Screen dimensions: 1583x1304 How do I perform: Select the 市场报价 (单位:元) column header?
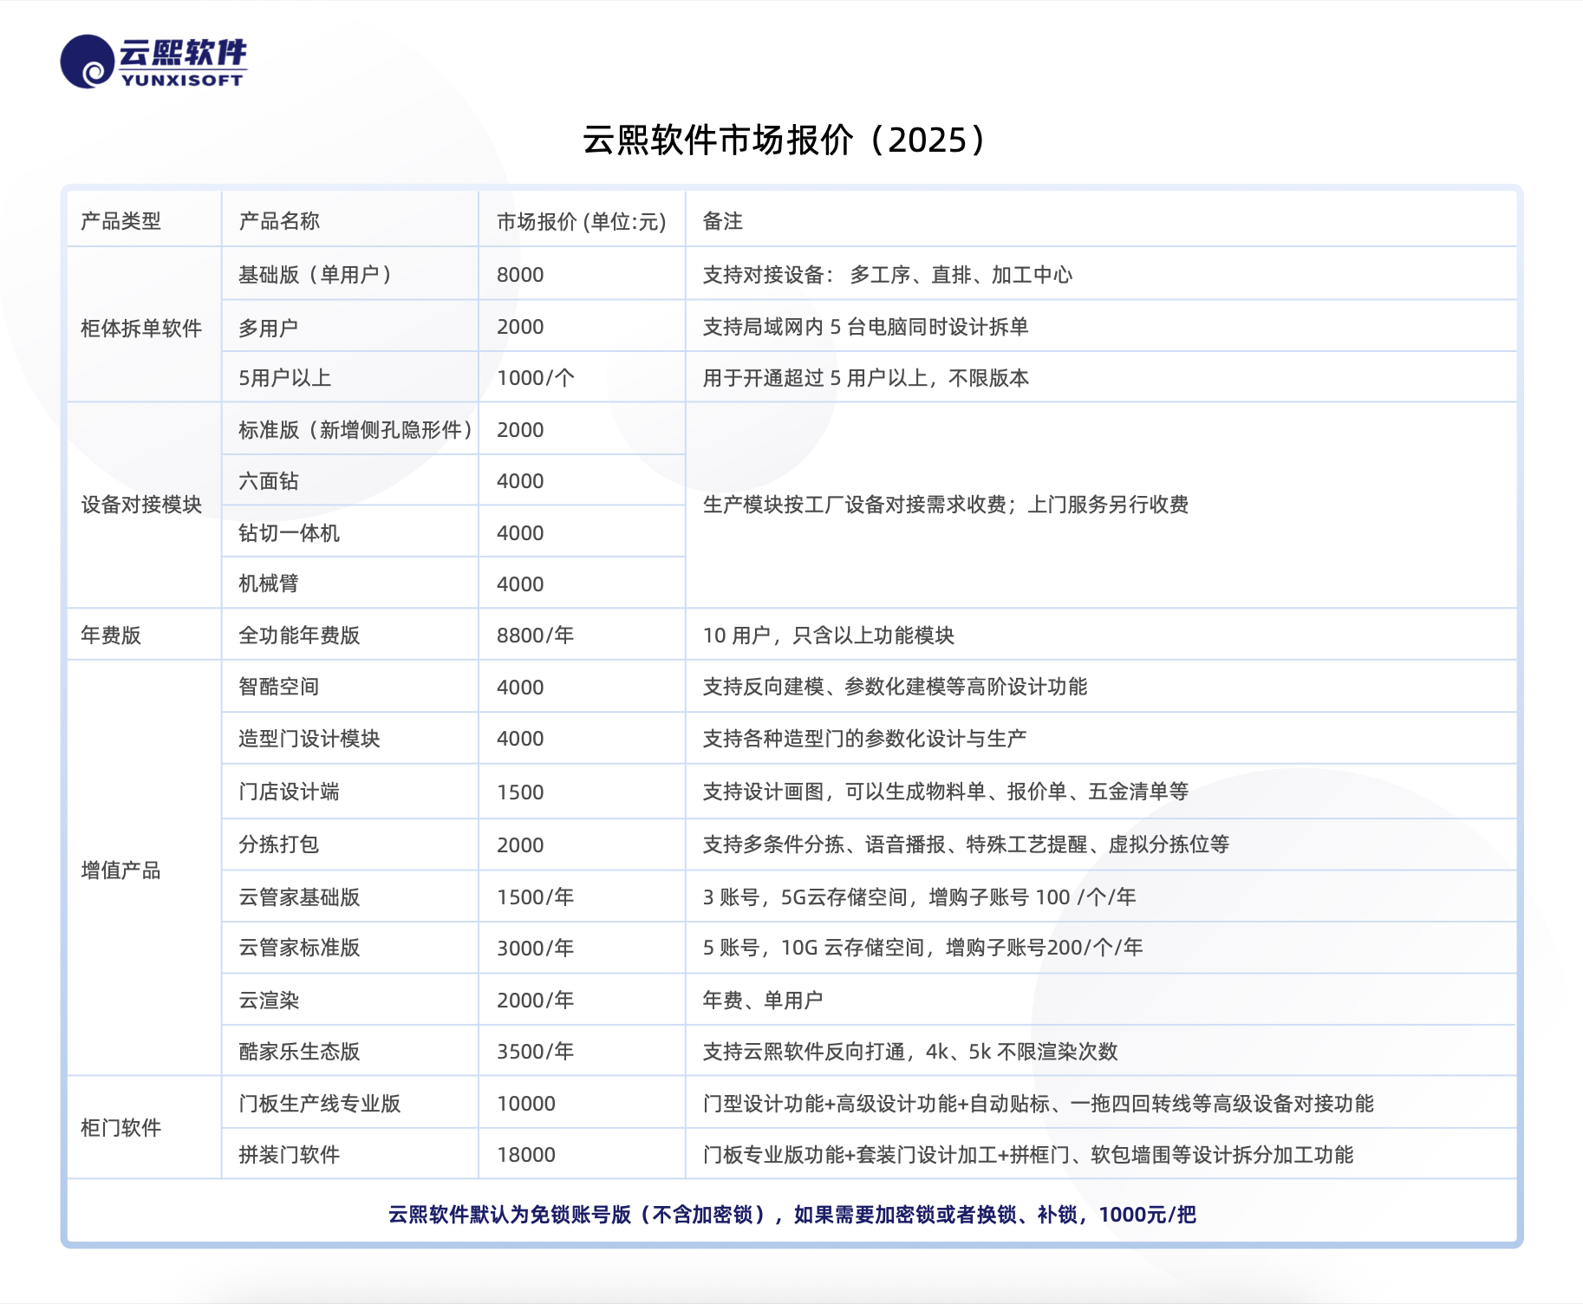pos(581,222)
